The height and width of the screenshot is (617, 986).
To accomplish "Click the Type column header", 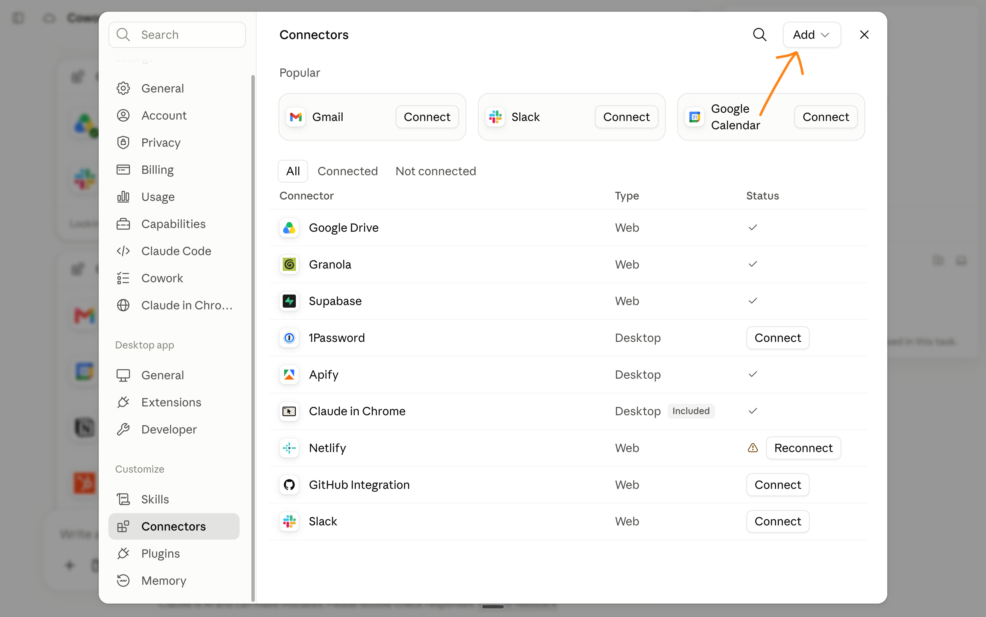I will coord(627,196).
